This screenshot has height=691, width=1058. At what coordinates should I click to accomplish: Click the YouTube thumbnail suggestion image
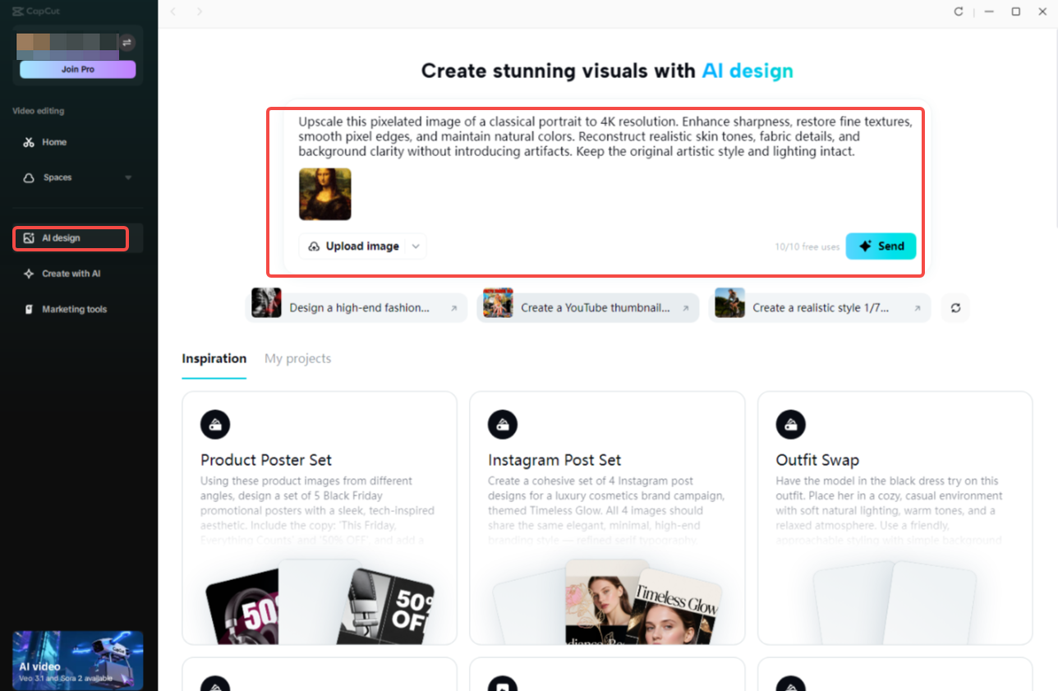(498, 303)
